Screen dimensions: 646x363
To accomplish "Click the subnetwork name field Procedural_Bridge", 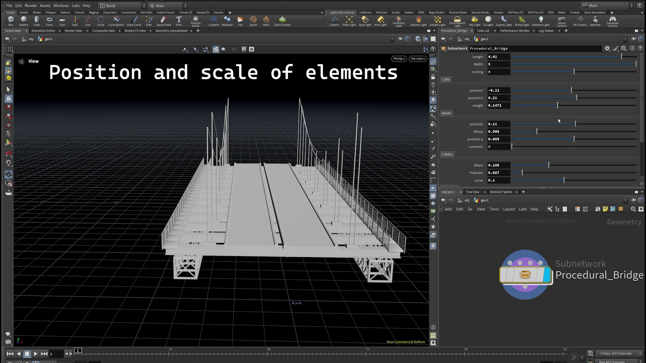I will coord(535,48).
